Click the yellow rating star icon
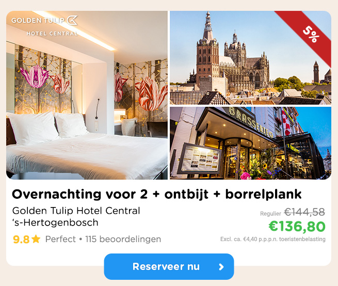The width and height of the screenshot is (338, 286). pos(36,239)
